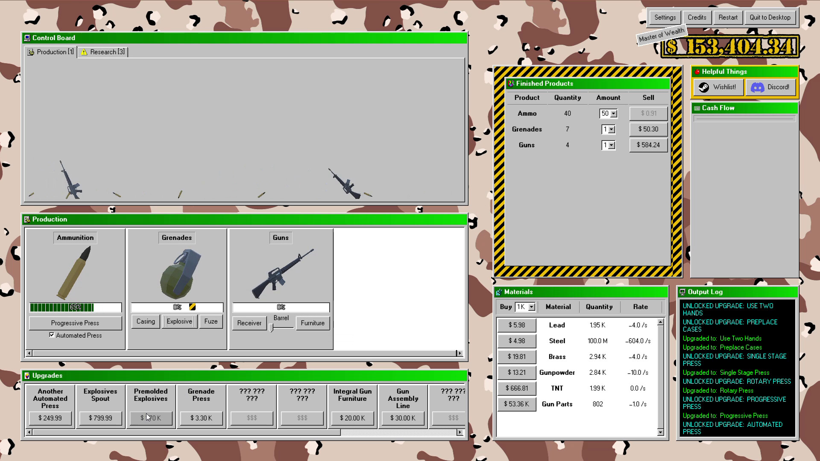Click the grenade image in Production
The height and width of the screenshot is (461, 820).
(x=179, y=274)
